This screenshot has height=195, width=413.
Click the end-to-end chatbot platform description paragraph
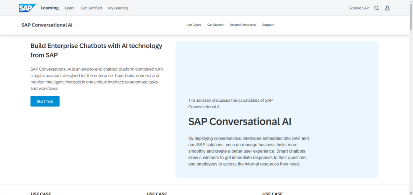click(97, 79)
